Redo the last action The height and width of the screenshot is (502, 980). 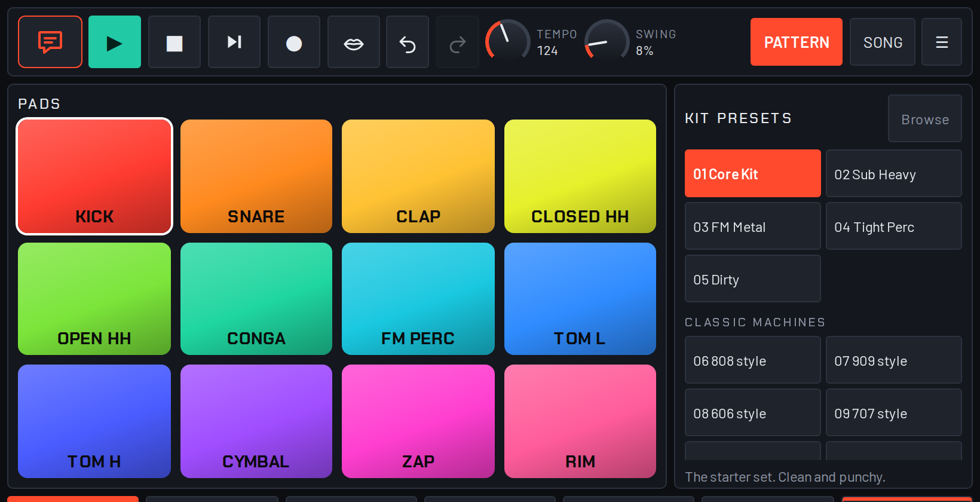458,42
